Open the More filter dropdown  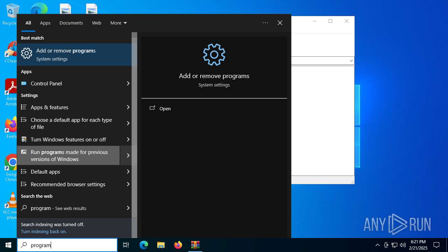click(x=119, y=23)
